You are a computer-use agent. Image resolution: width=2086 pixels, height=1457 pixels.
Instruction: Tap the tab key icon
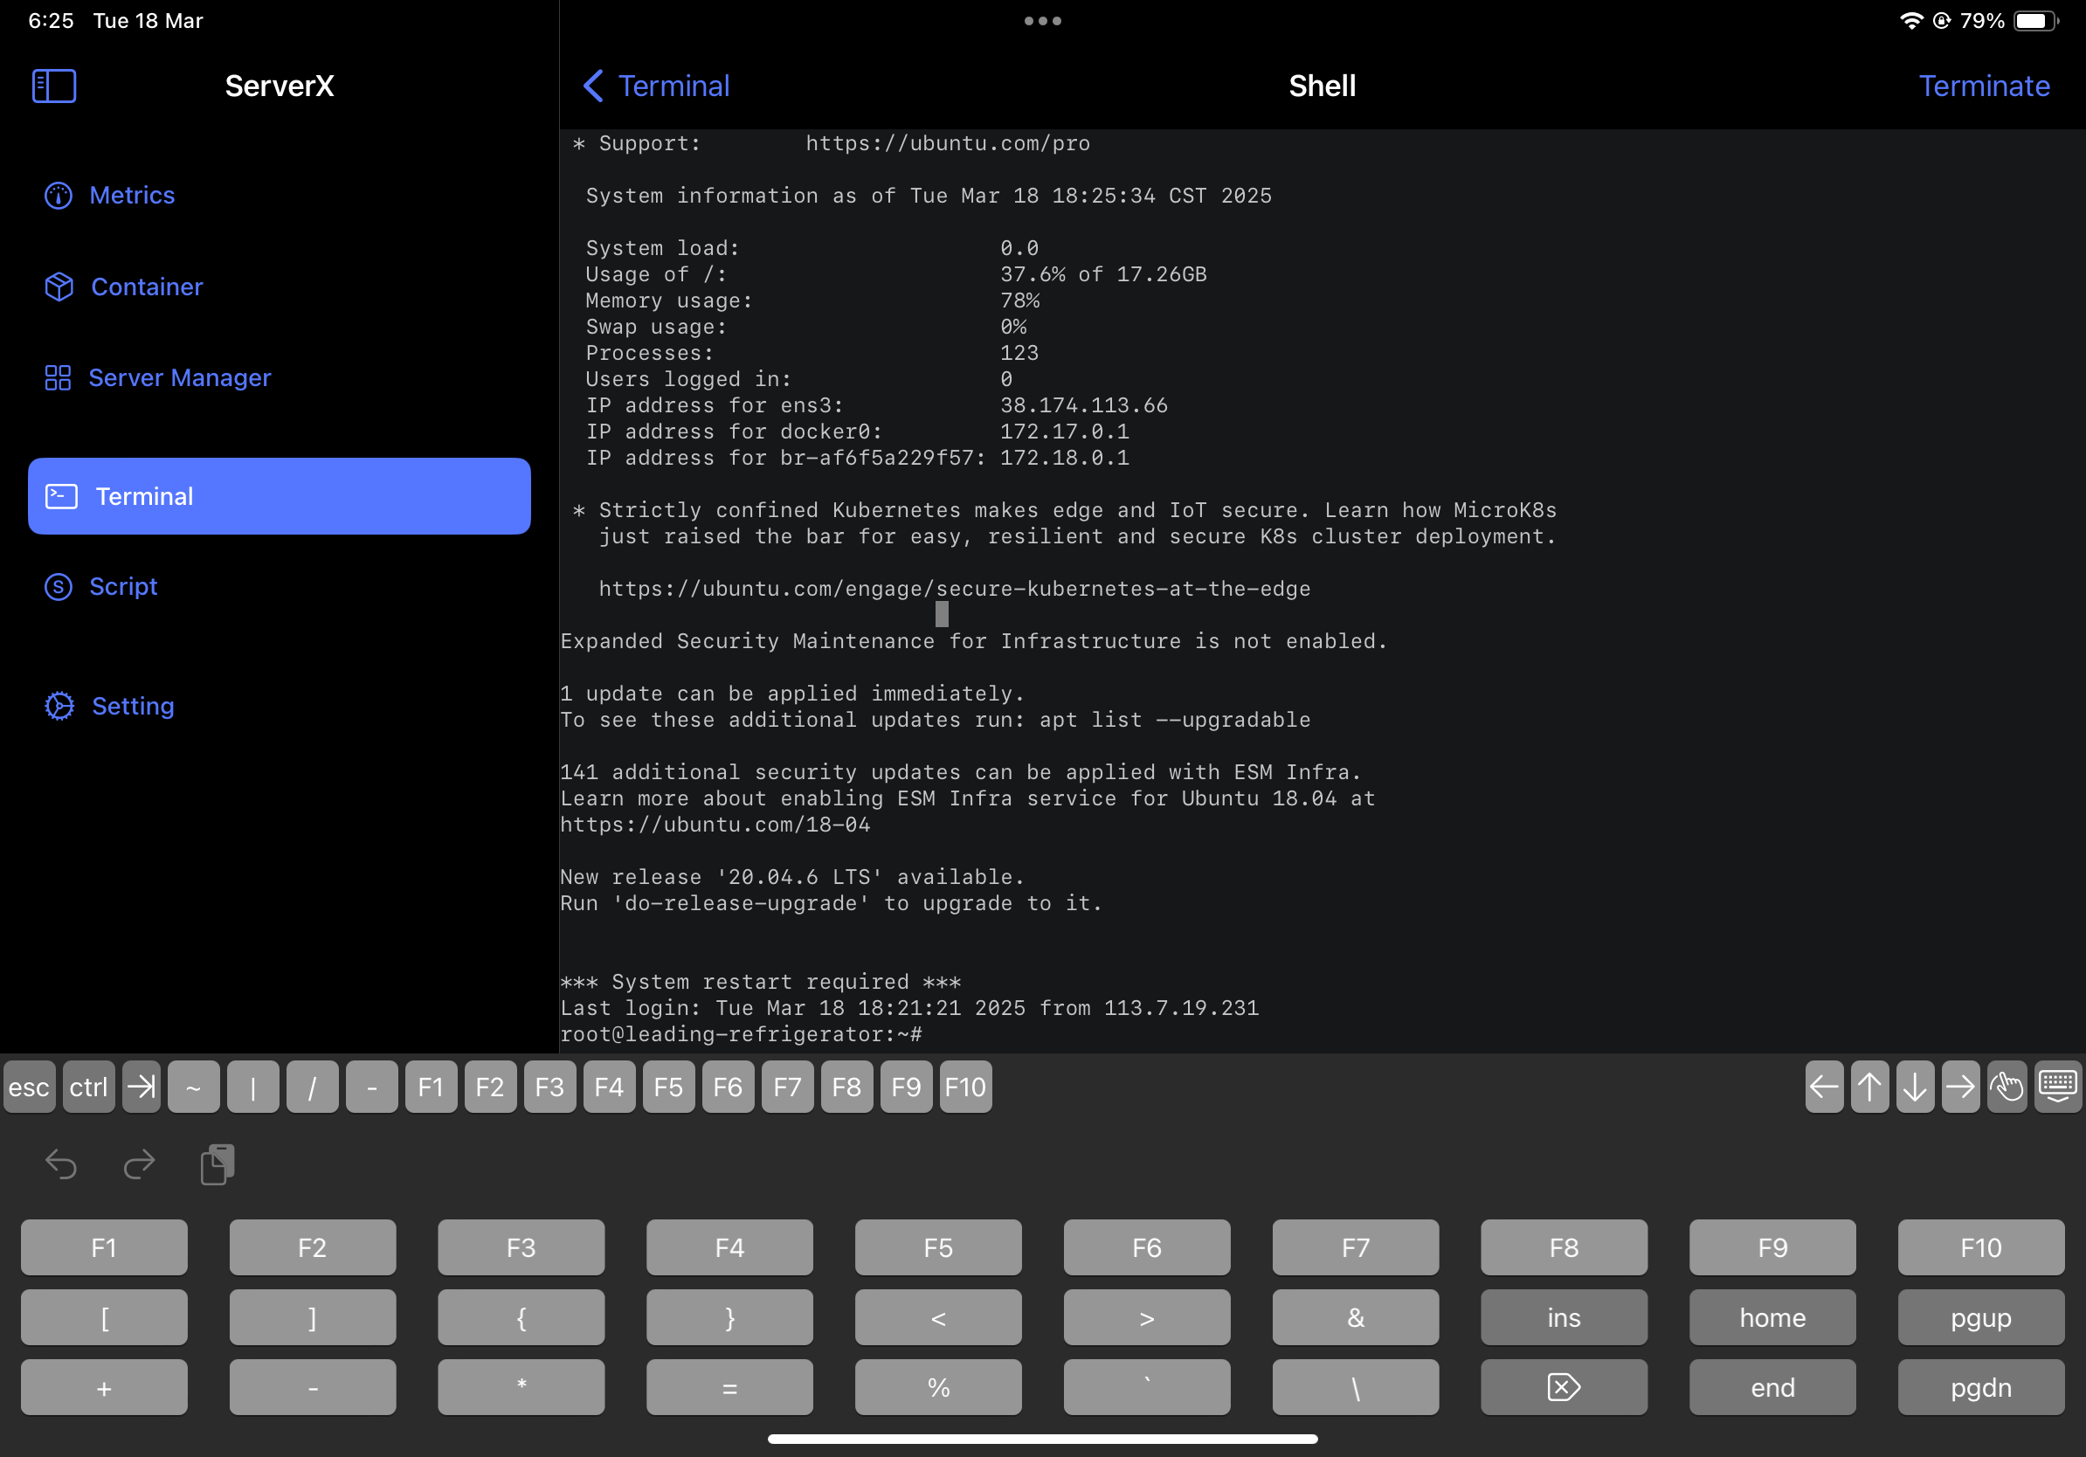(141, 1087)
